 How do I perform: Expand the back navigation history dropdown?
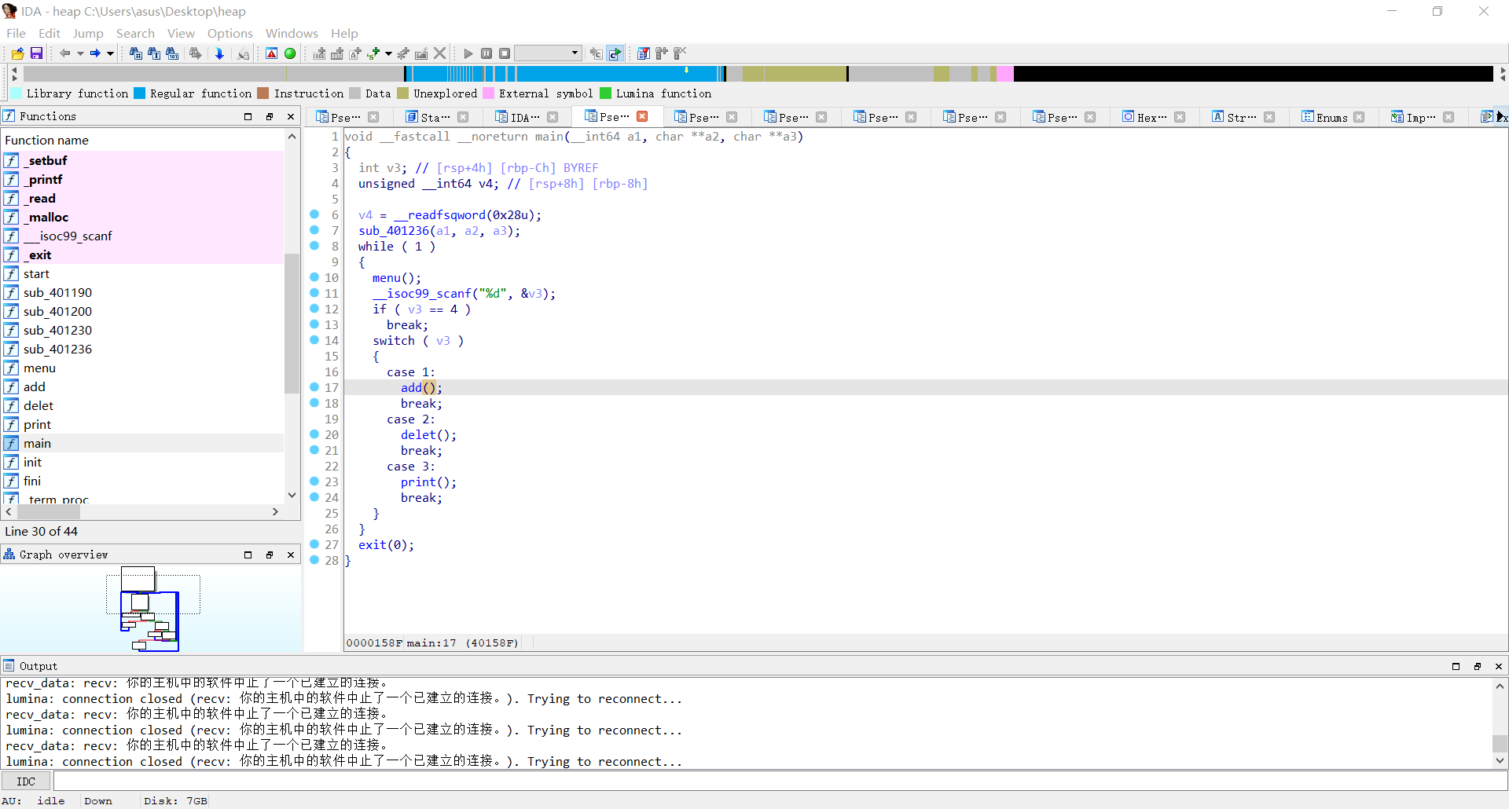80,53
